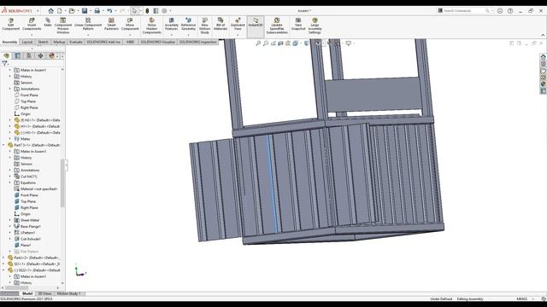This screenshot has width=547, height=307.
Task: Expand the Cut-Extrude1 feature
Action: coord(9,239)
